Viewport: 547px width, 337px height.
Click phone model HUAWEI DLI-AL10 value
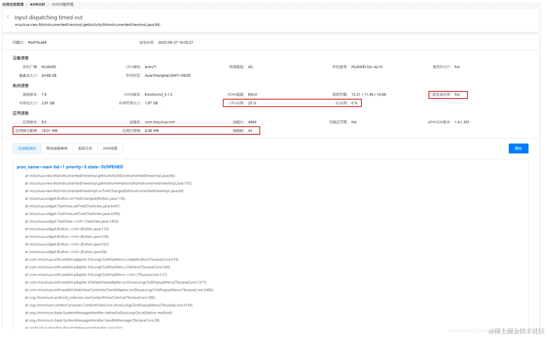(x=367, y=67)
